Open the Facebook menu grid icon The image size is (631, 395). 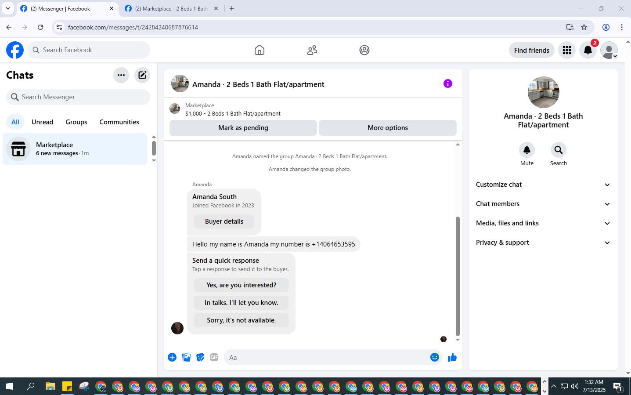click(567, 50)
